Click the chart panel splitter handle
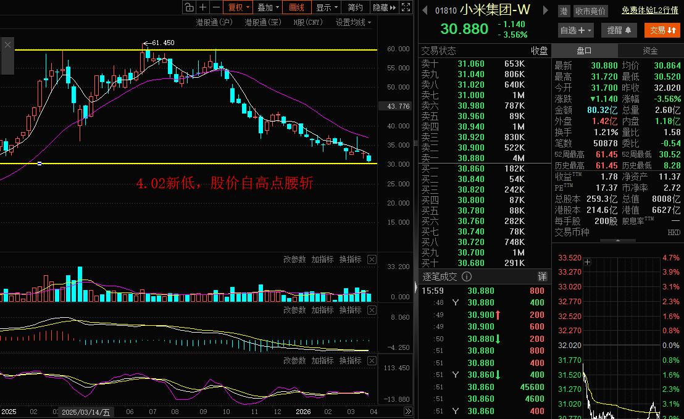 pos(415,143)
